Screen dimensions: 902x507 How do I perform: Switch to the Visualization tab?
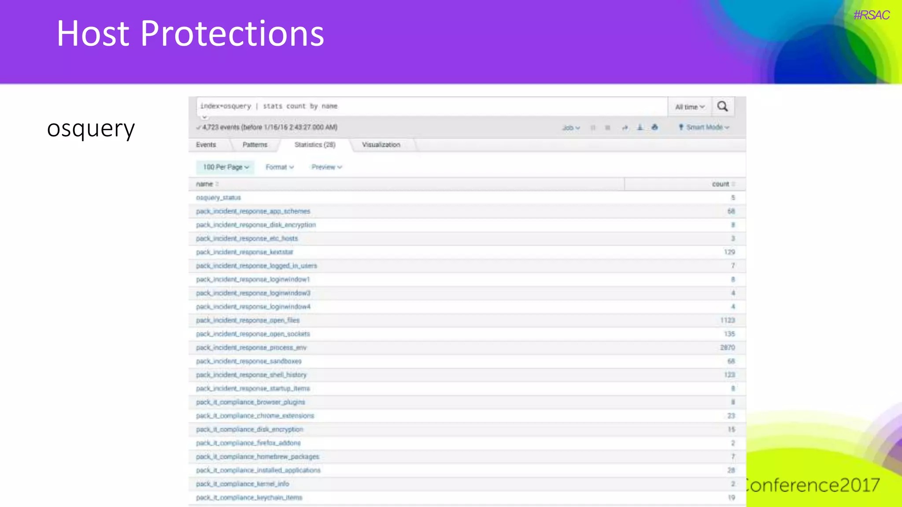click(381, 145)
